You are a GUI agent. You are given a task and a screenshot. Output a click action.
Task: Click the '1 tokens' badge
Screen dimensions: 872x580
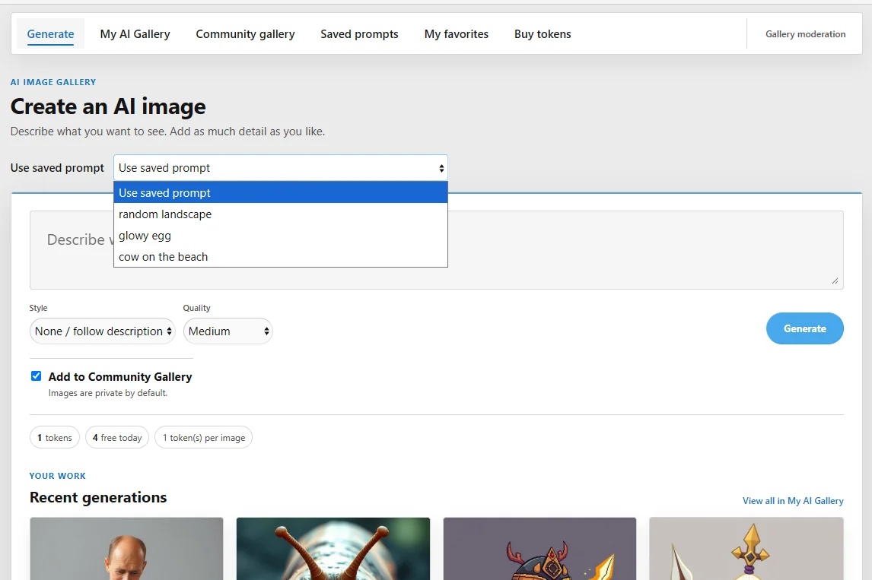[55, 438]
